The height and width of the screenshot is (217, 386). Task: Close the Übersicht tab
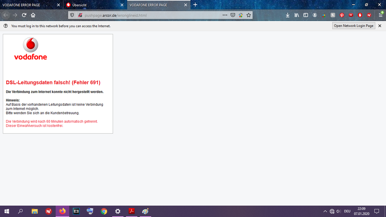tap(122, 5)
